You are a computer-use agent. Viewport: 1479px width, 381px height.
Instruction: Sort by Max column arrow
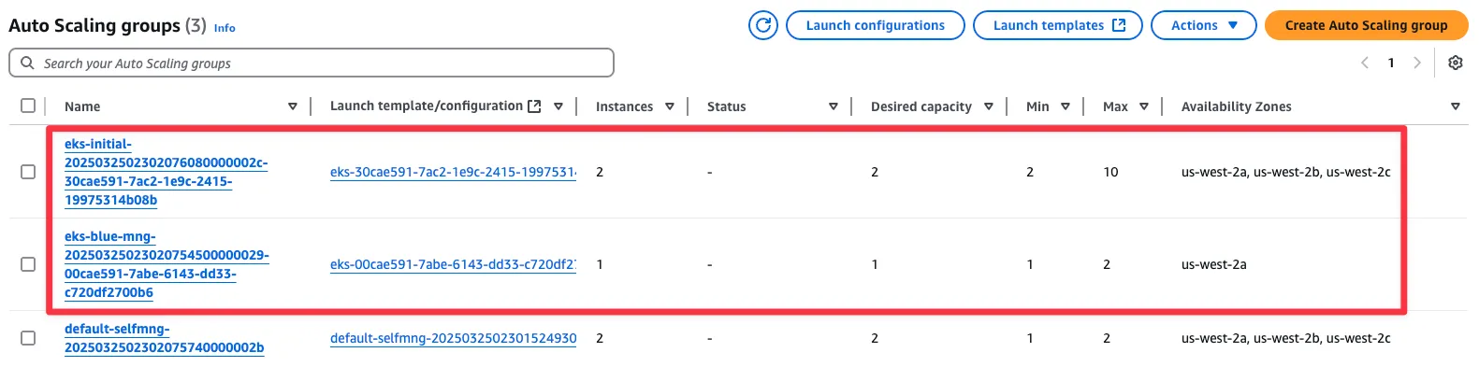[x=1144, y=106]
